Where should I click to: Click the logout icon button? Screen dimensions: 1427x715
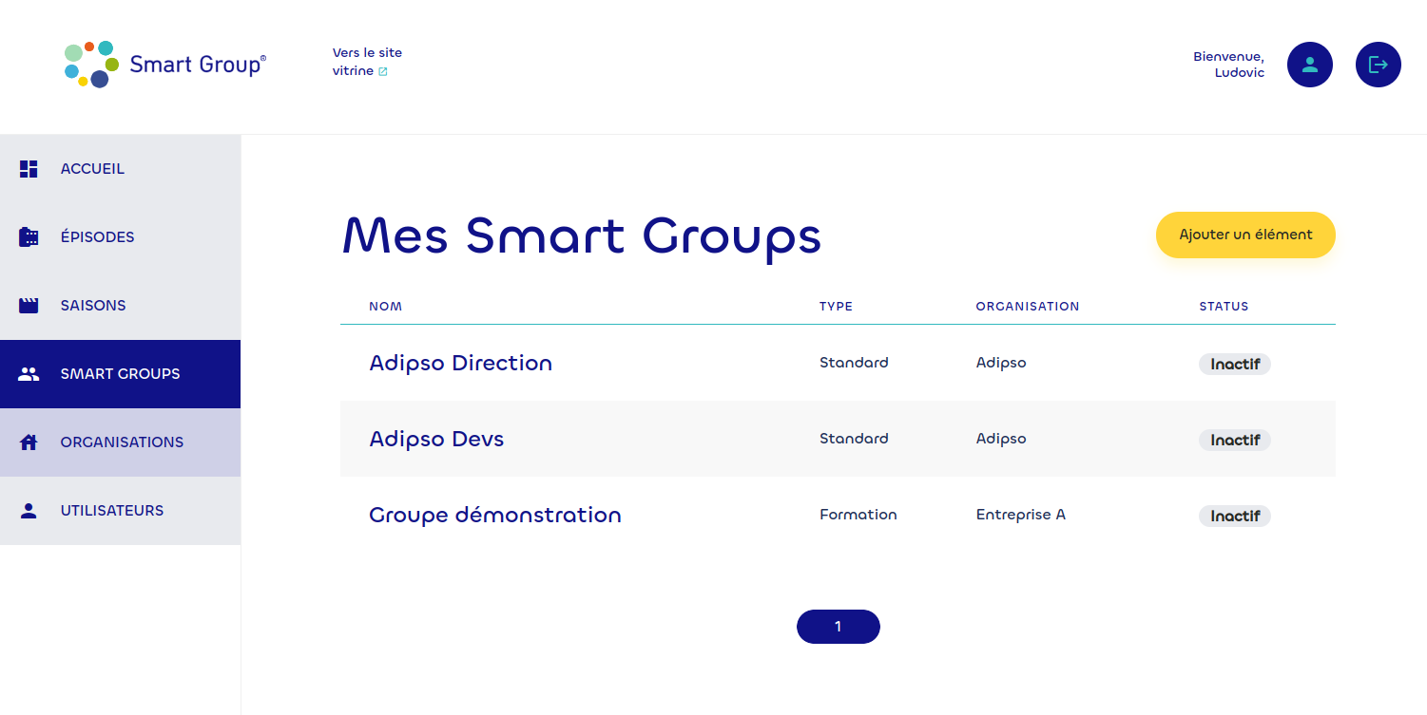click(x=1379, y=65)
